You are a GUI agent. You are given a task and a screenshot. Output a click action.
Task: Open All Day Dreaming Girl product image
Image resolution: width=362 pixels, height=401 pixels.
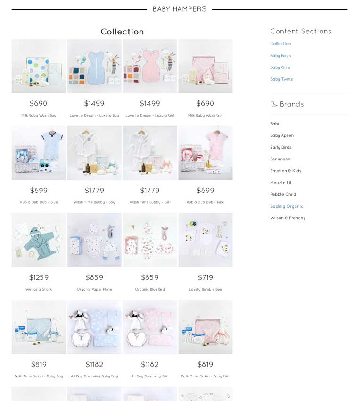pos(150,327)
